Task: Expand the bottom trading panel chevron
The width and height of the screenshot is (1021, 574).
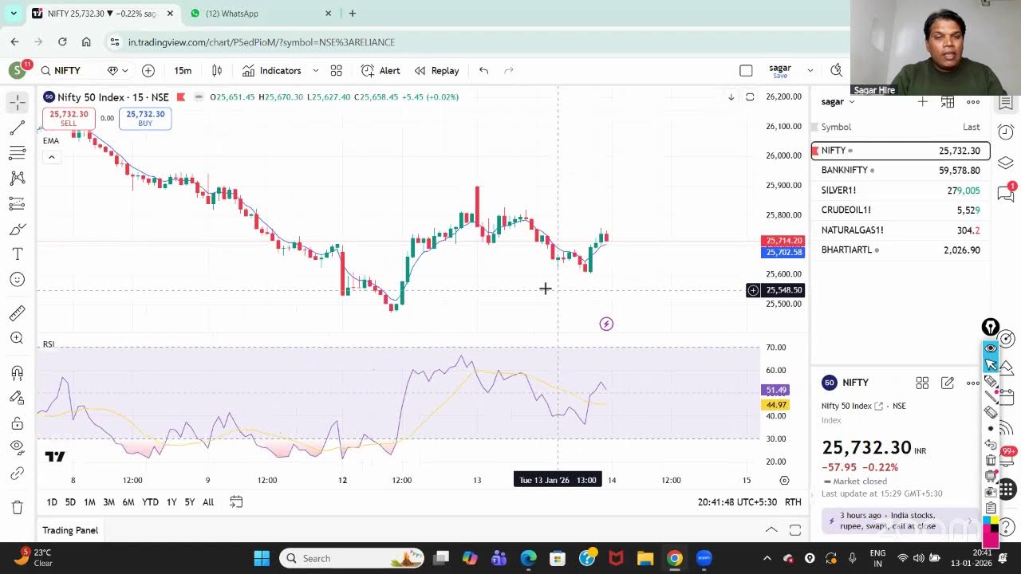Action: (x=771, y=530)
